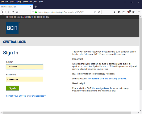Viewport: 142px width, 114px height.
Task: Click the BCIT logo
Action: click(12, 28)
